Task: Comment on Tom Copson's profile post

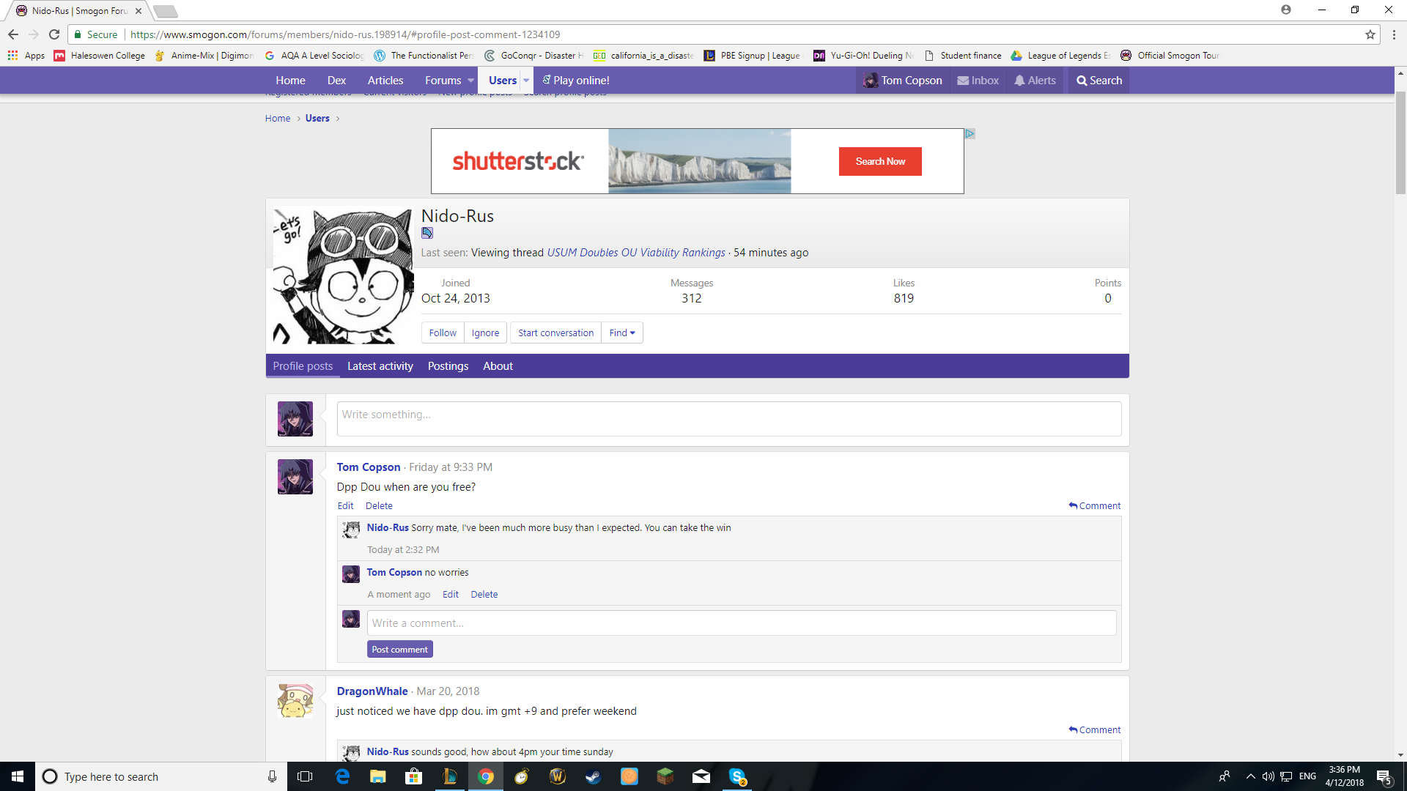Action: [1095, 506]
